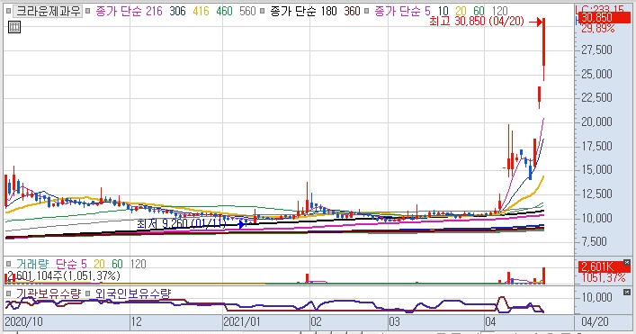Toggle square marker before 종가 단순 5
Viewport: 636px width, 334px height.
click(x=367, y=11)
